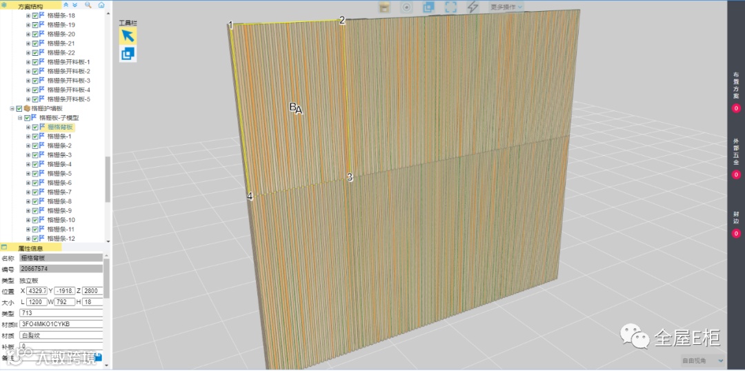The width and height of the screenshot is (745, 371).
Task: Expand the 格栅条-19 tree node
Action: click(28, 25)
